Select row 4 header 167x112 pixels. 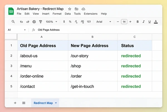pyautogui.click(x=11, y=76)
